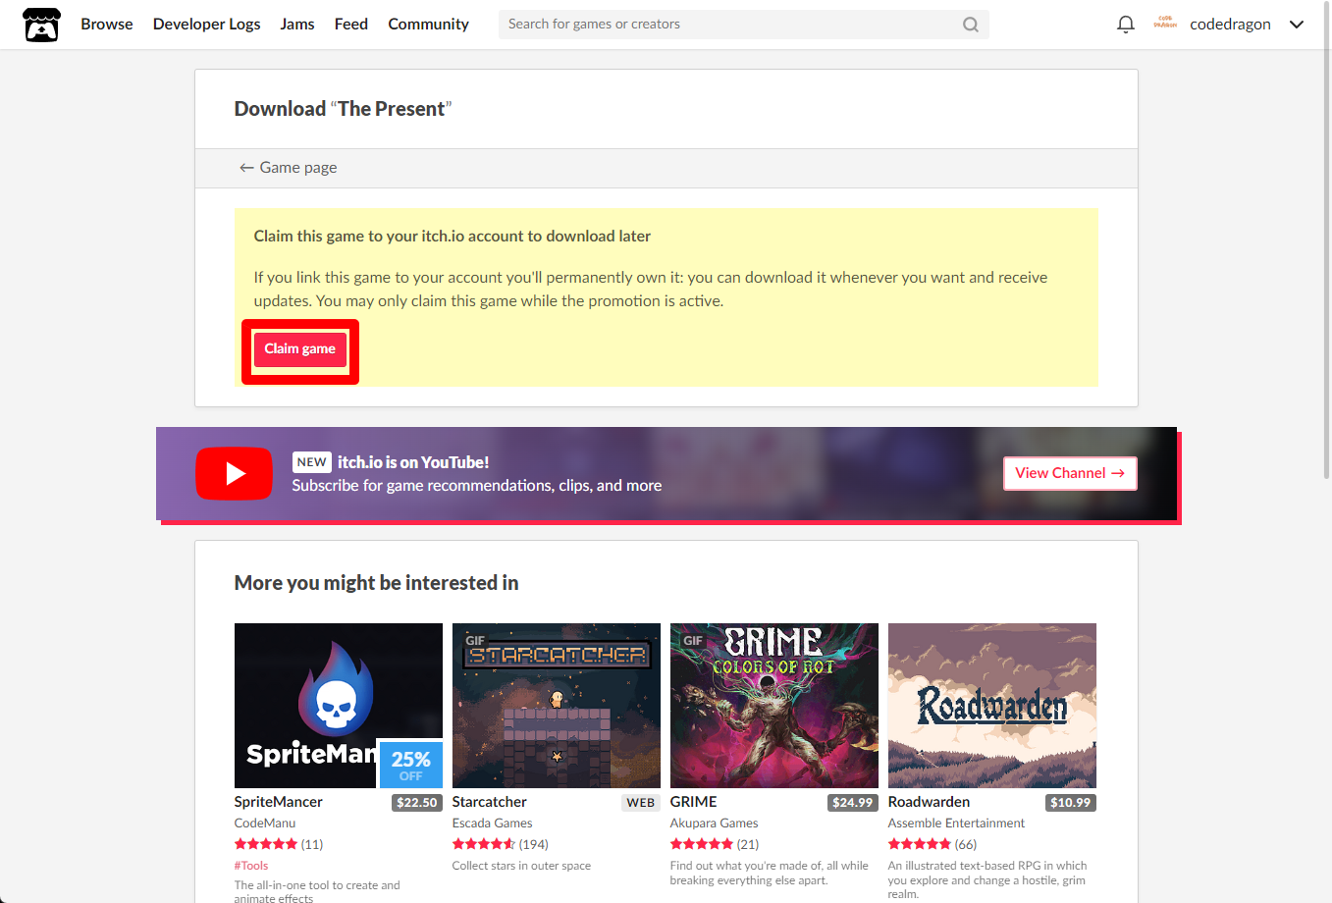Focus the search games or creators field

click(743, 25)
